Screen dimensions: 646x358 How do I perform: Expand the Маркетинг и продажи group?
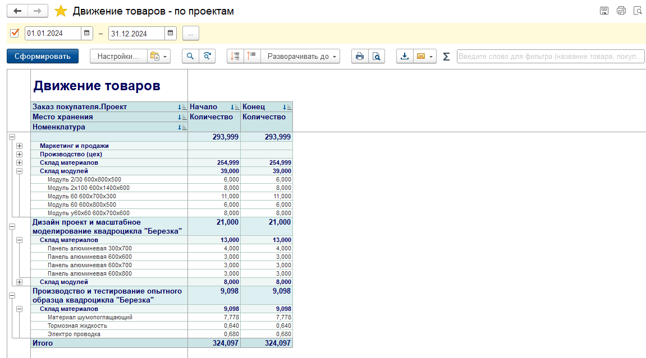coord(20,146)
